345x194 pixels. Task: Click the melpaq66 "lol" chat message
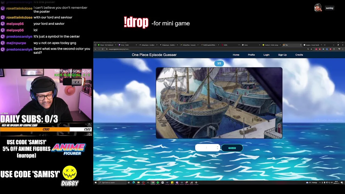35,30
